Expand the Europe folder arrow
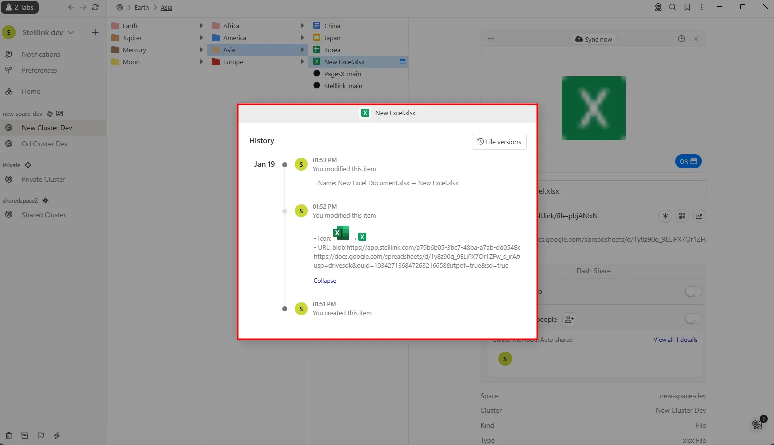774x445 pixels. [x=302, y=62]
